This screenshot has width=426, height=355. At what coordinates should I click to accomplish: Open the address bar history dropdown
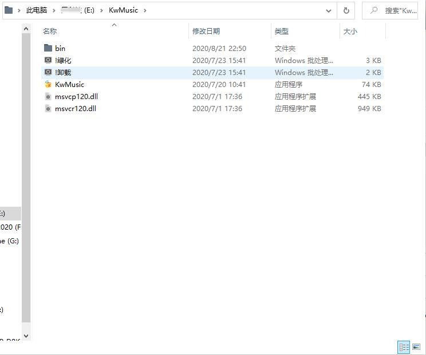329,10
